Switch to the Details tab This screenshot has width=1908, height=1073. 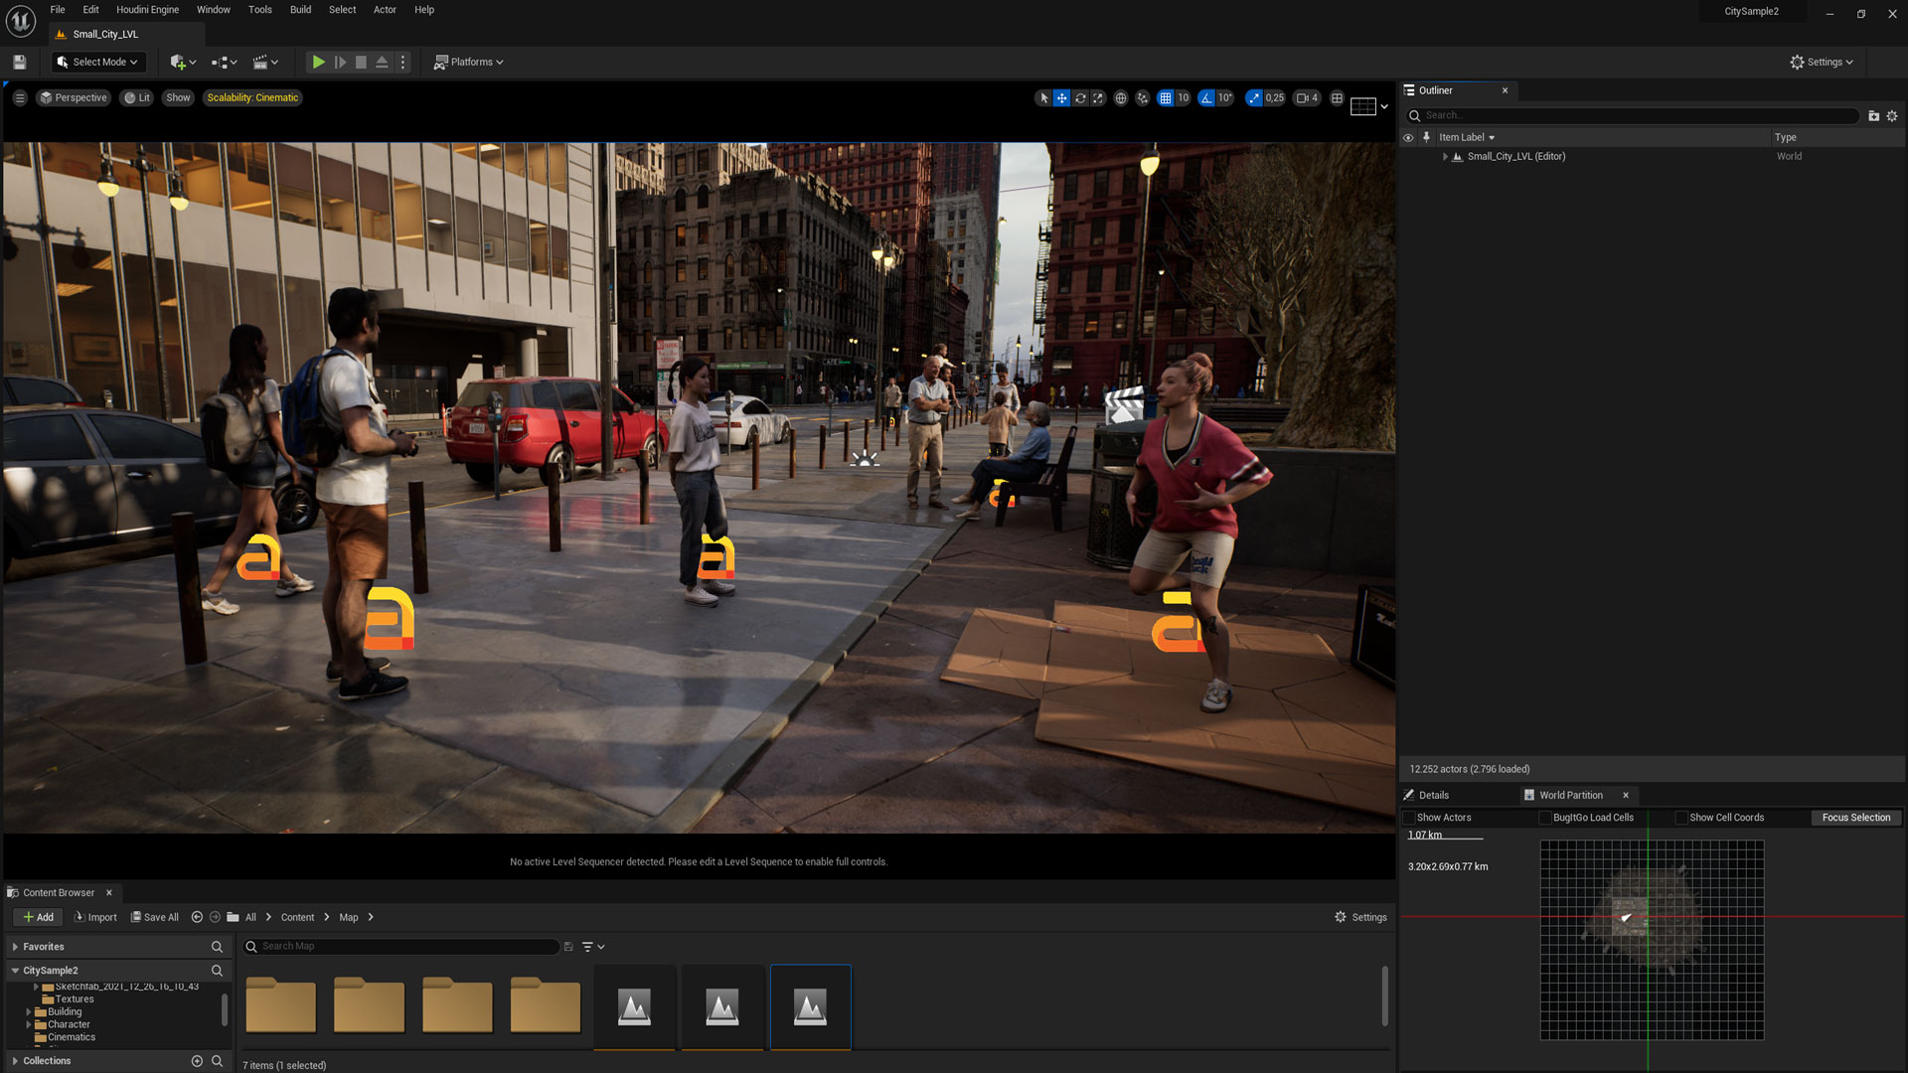tap(1433, 795)
